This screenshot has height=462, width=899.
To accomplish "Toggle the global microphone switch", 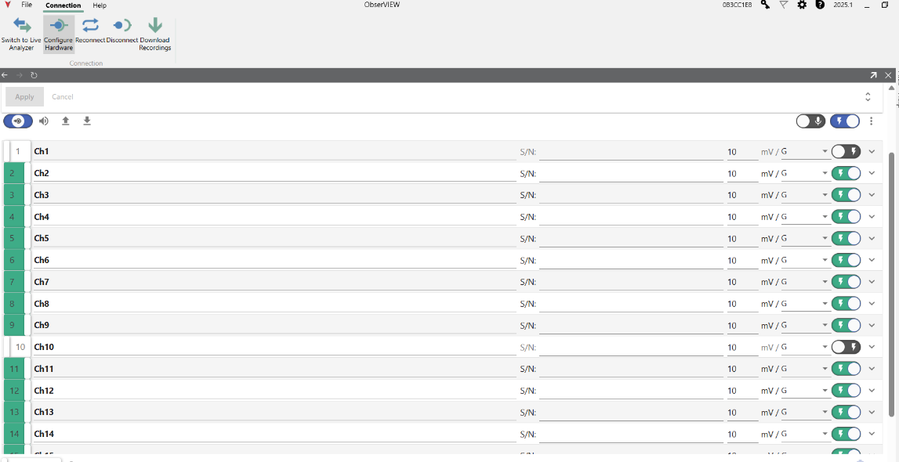I will [810, 121].
